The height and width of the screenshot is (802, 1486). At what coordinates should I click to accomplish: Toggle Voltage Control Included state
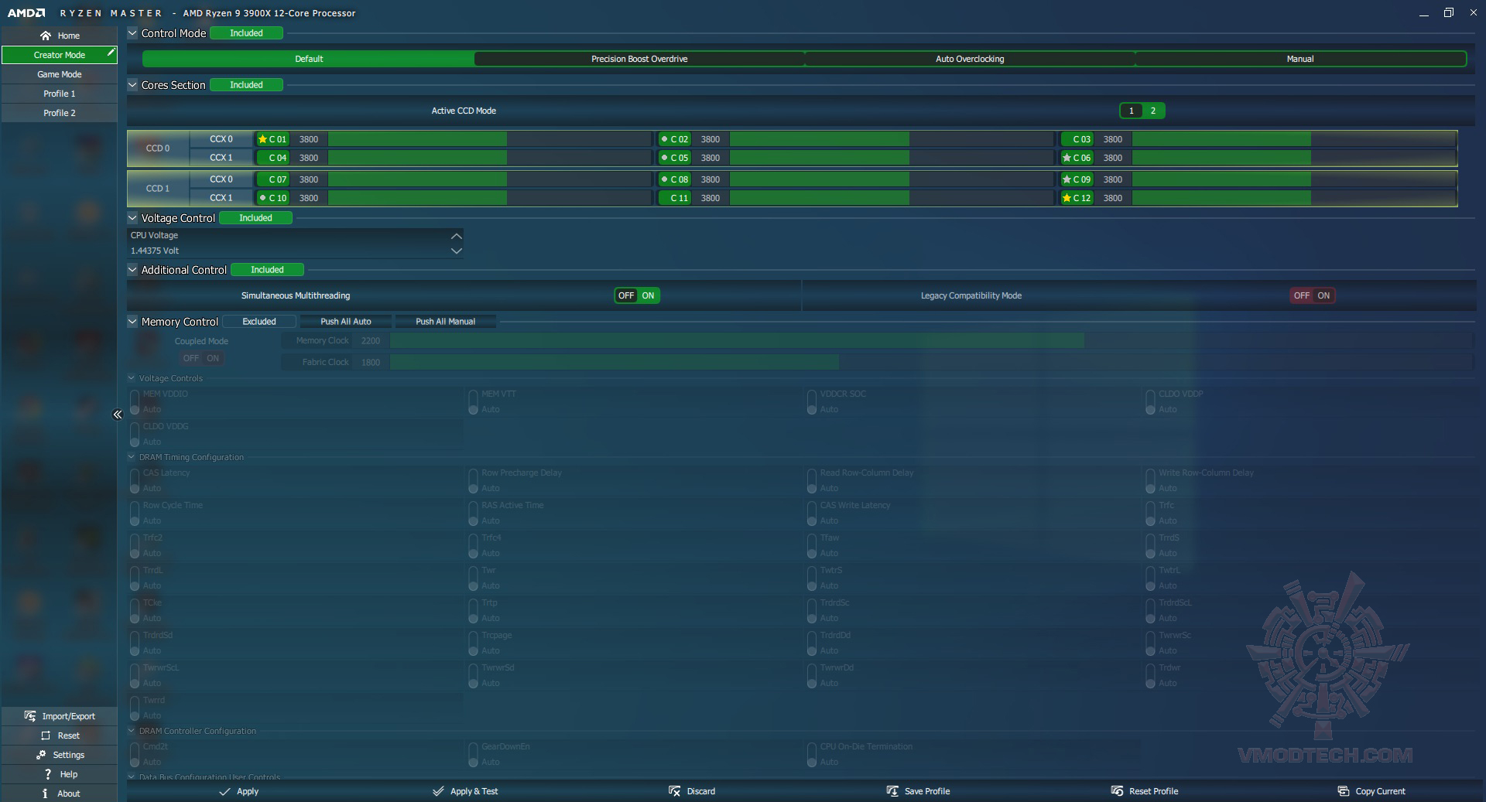255,218
